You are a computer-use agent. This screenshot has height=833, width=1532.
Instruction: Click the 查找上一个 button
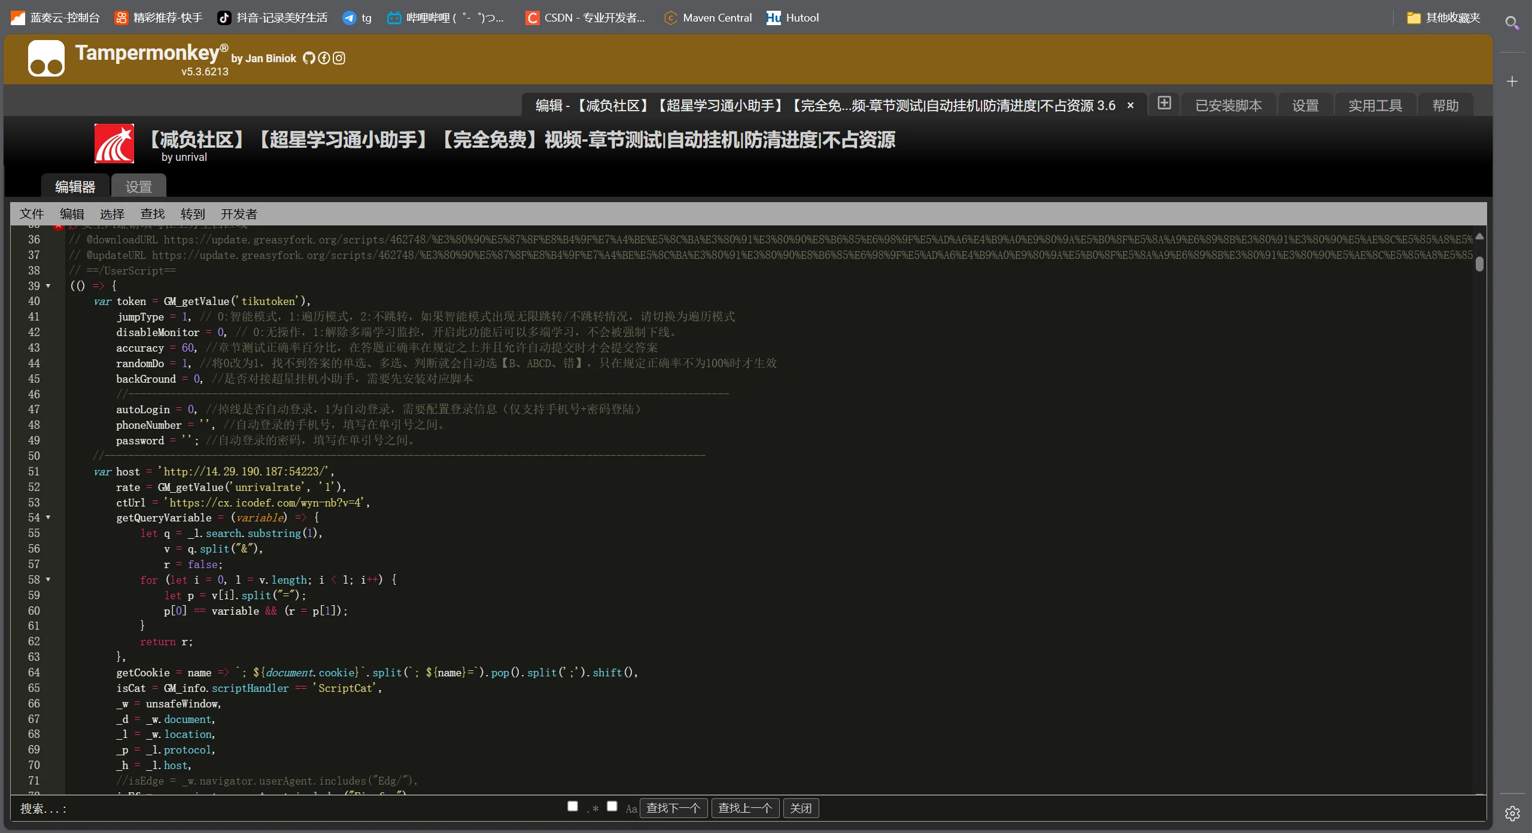pyautogui.click(x=744, y=808)
